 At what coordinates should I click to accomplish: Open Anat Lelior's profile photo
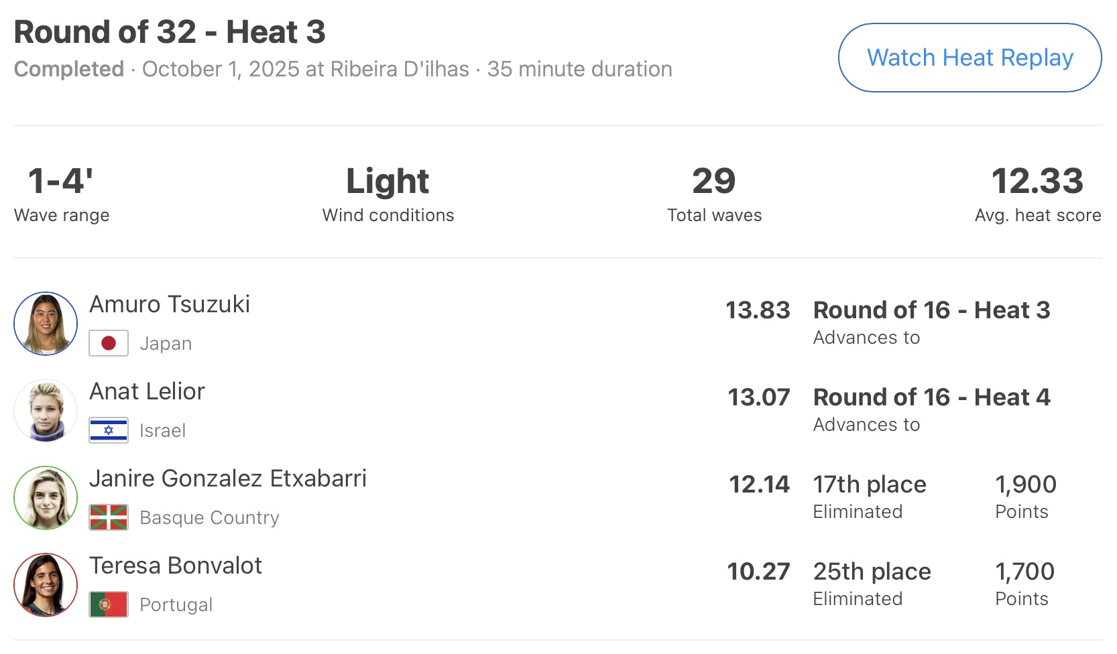(x=46, y=411)
